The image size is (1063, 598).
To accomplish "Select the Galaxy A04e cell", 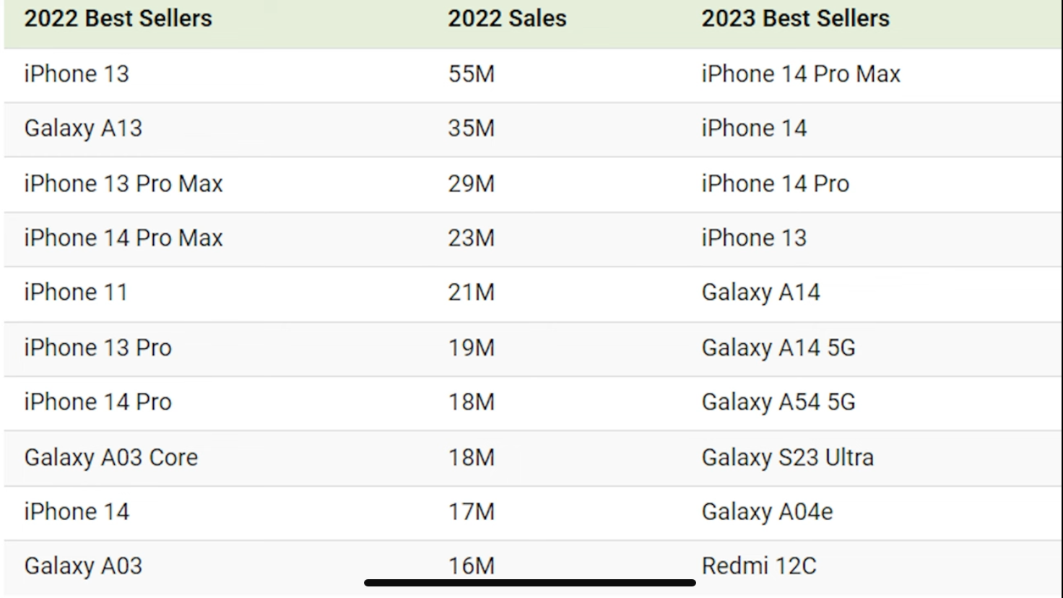I will tap(768, 513).
